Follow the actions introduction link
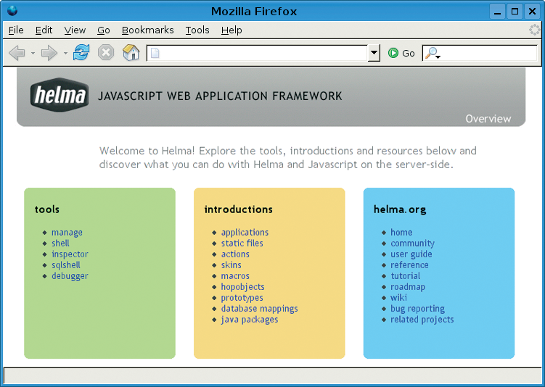Viewport: 545px width, 387px height. (235, 254)
